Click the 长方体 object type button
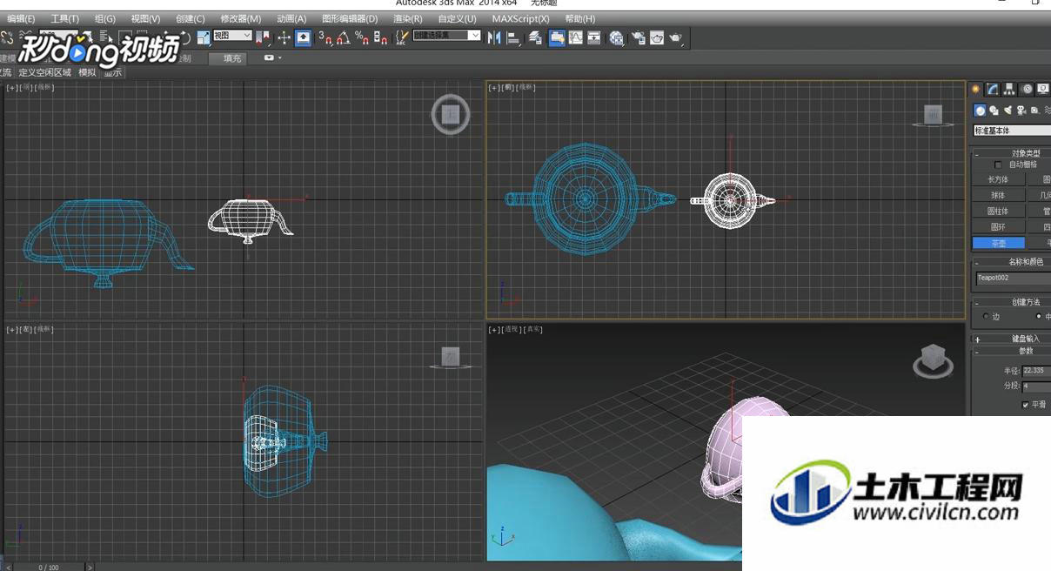 (999, 179)
